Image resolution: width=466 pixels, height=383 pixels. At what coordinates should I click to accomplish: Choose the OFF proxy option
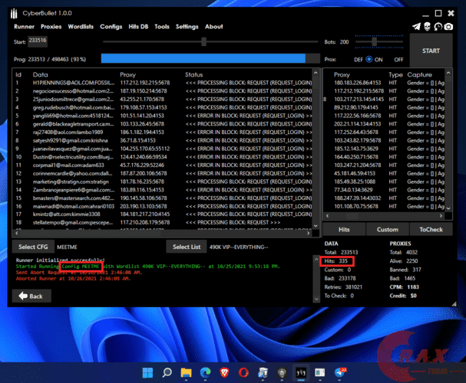tap(398, 60)
